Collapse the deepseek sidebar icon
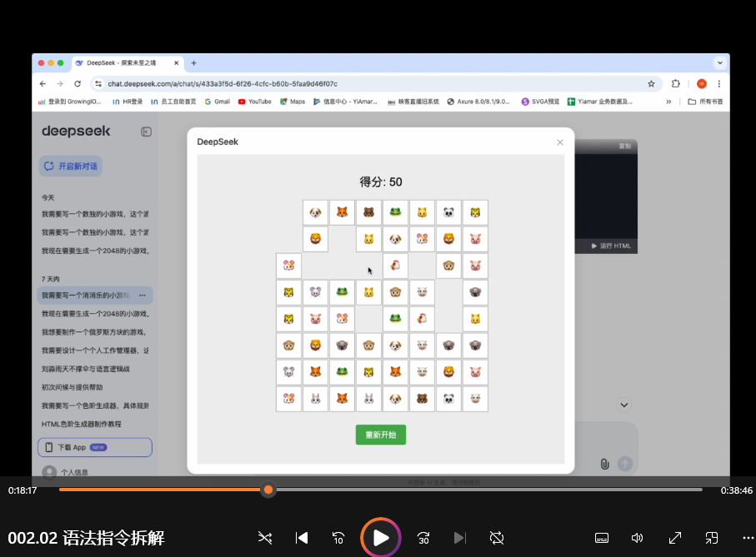The height and width of the screenshot is (557, 756). 146,132
